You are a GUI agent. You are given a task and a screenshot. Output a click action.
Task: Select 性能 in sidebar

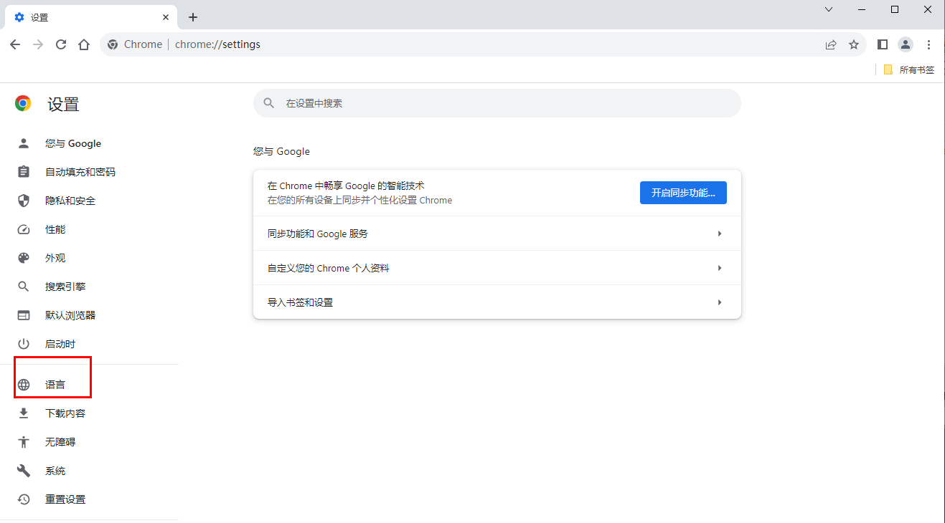coord(55,229)
